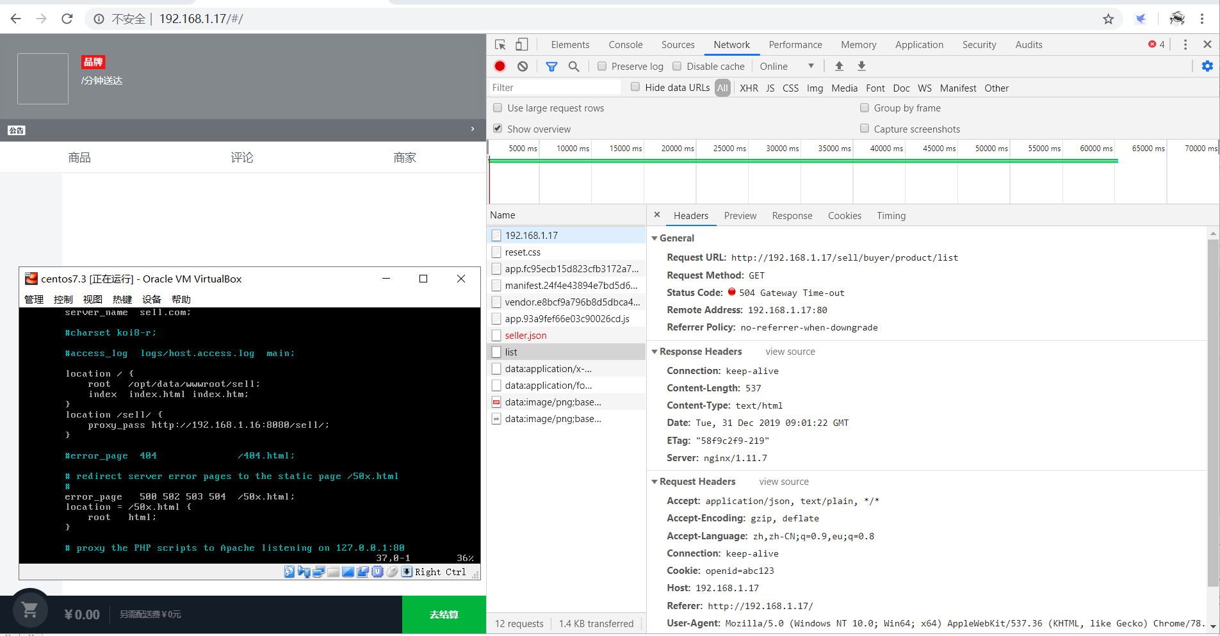Open the 商家 tab in the page
This screenshot has width=1220, height=636.
[405, 158]
